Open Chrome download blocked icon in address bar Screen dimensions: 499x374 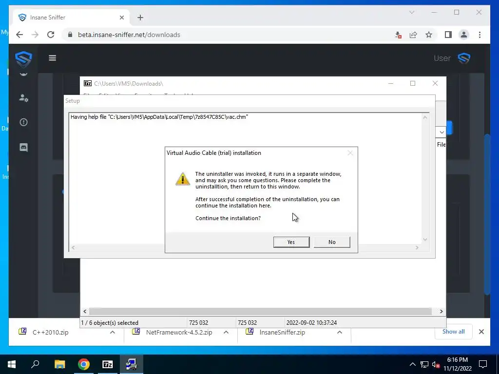(398, 35)
